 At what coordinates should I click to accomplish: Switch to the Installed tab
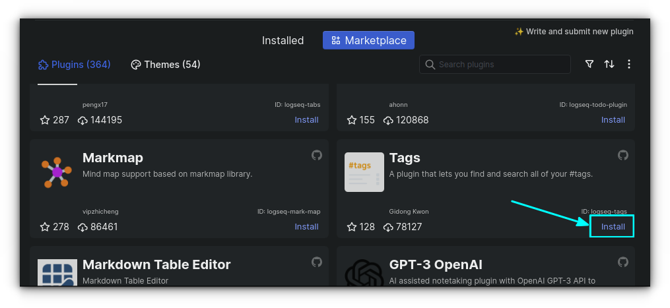click(x=283, y=40)
